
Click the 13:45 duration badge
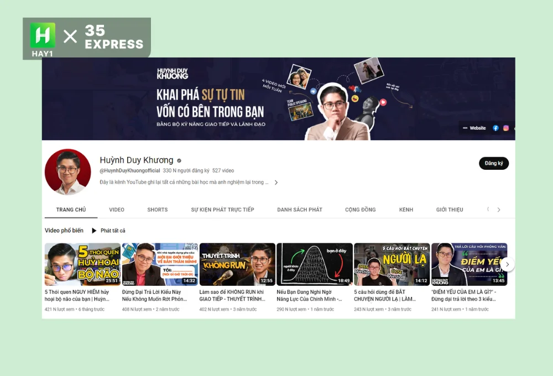click(x=499, y=281)
